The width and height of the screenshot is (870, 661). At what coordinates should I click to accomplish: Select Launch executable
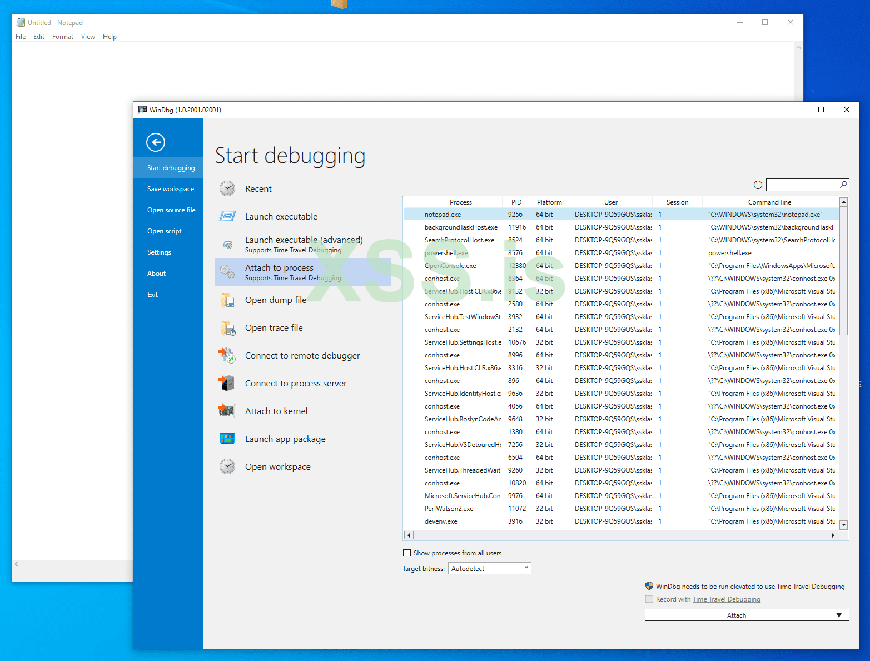click(281, 216)
